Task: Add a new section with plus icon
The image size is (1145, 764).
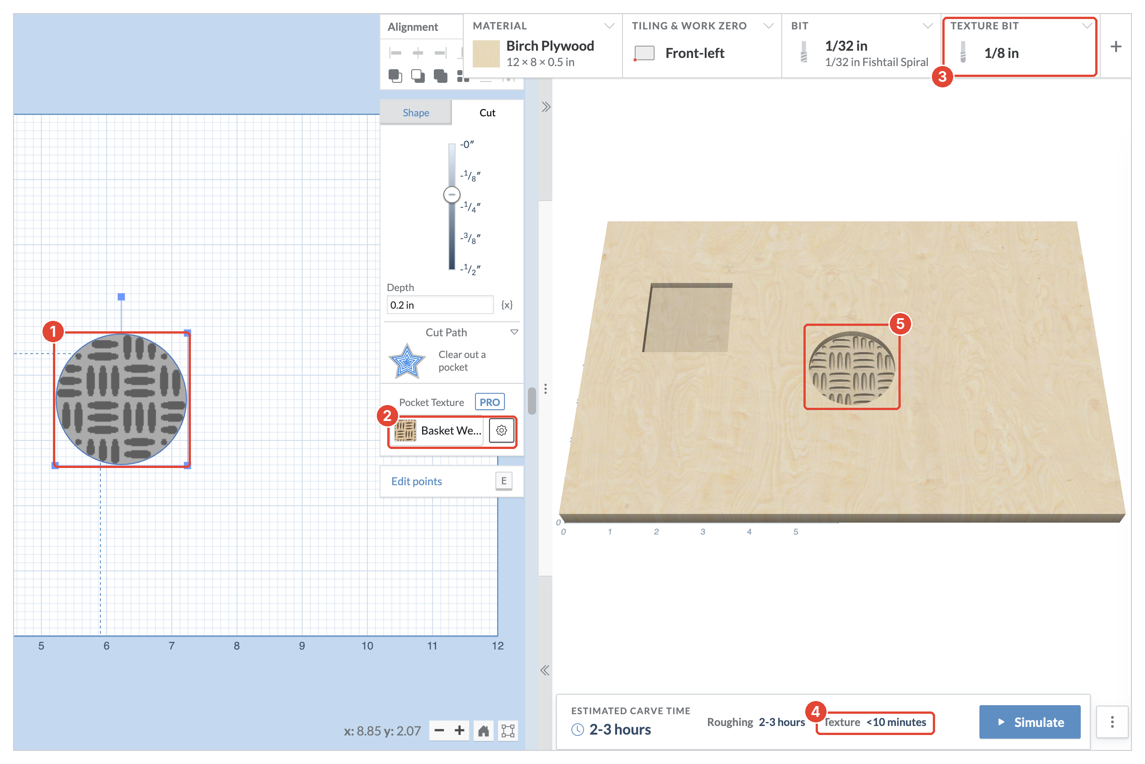Action: (x=1116, y=47)
